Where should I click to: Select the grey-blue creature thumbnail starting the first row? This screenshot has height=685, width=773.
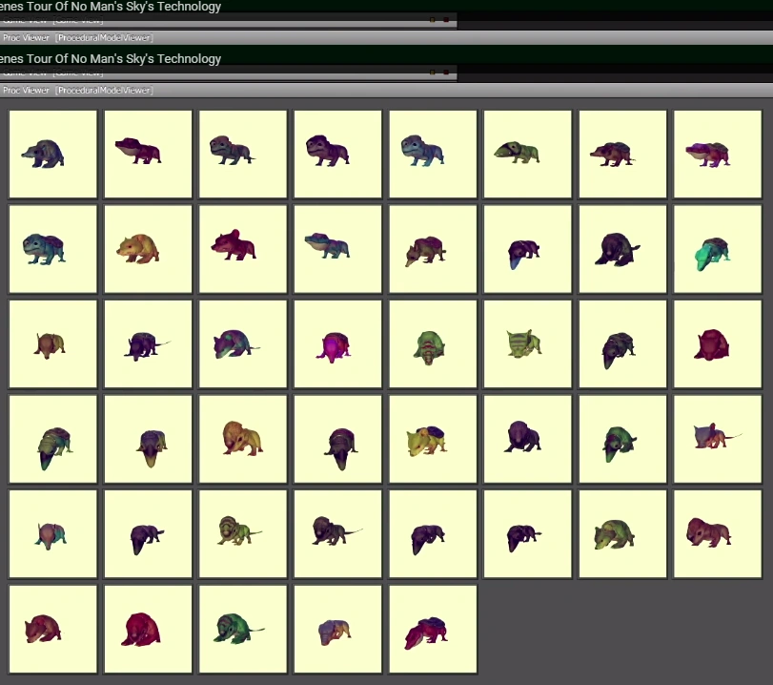coord(53,154)
